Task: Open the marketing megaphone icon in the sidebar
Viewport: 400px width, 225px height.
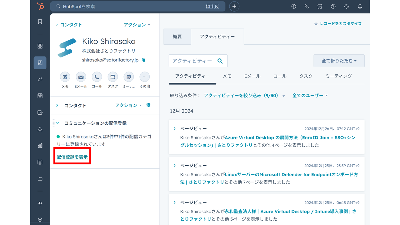Action: click(x=40, y=79)
